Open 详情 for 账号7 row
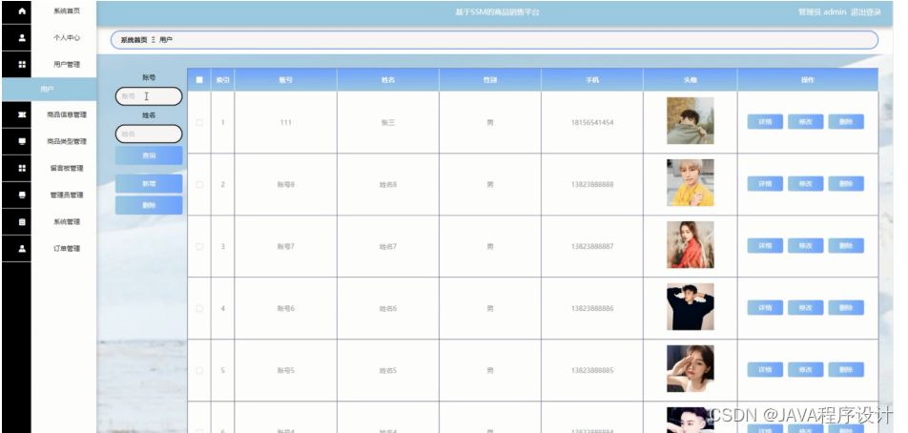Image resolution: width=908 pixels, height=433 pixels. coord(765,245)
